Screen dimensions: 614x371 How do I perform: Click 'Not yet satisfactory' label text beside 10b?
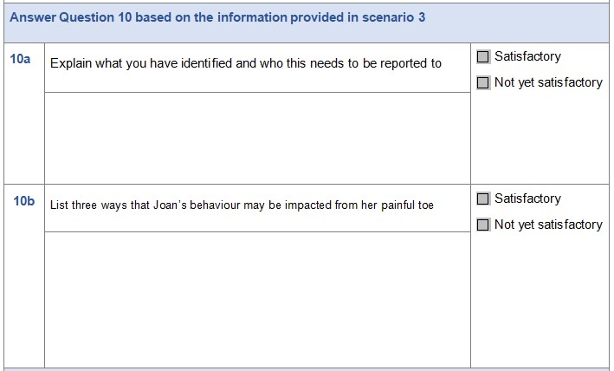[x=548, y=225]
